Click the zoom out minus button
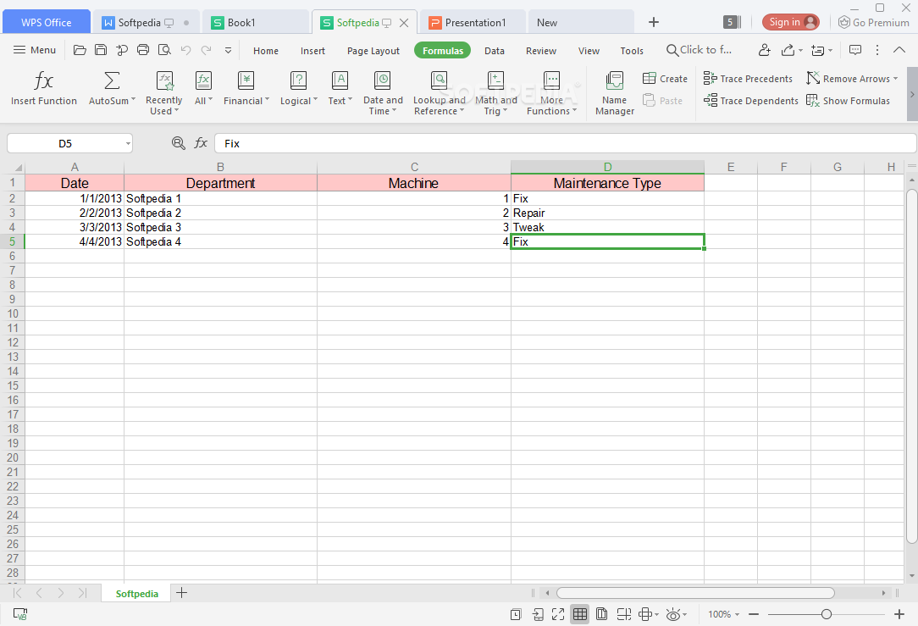The height and width of the screenshot is (626, 918). pyautogui.click(x=754, y=613)
